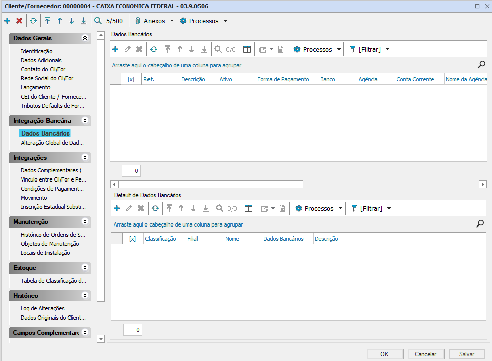This screenshot has height=361, width=492.
Task: Add a new Default de Dados Bancários record
Action: coord(117,208)
